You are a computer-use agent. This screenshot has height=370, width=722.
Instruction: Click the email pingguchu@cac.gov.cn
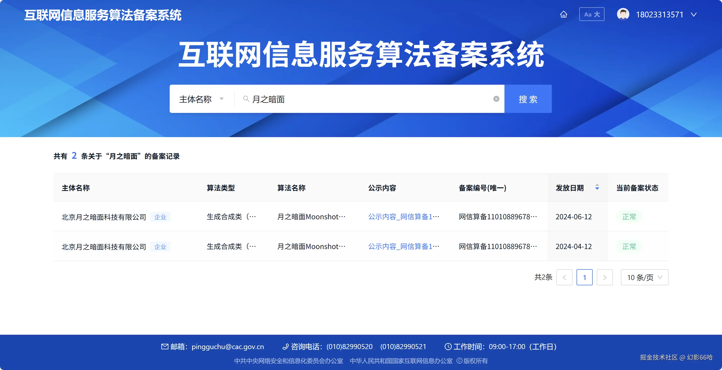228,347
